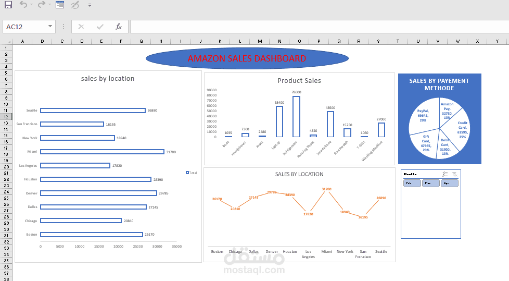Select column N header
This screenshot has height=281, width=509.
tap(279, 41)
